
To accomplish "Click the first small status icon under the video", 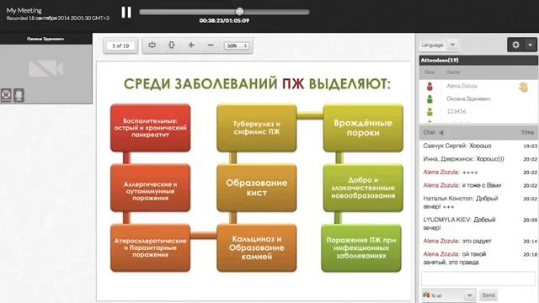I will (6, 95).
